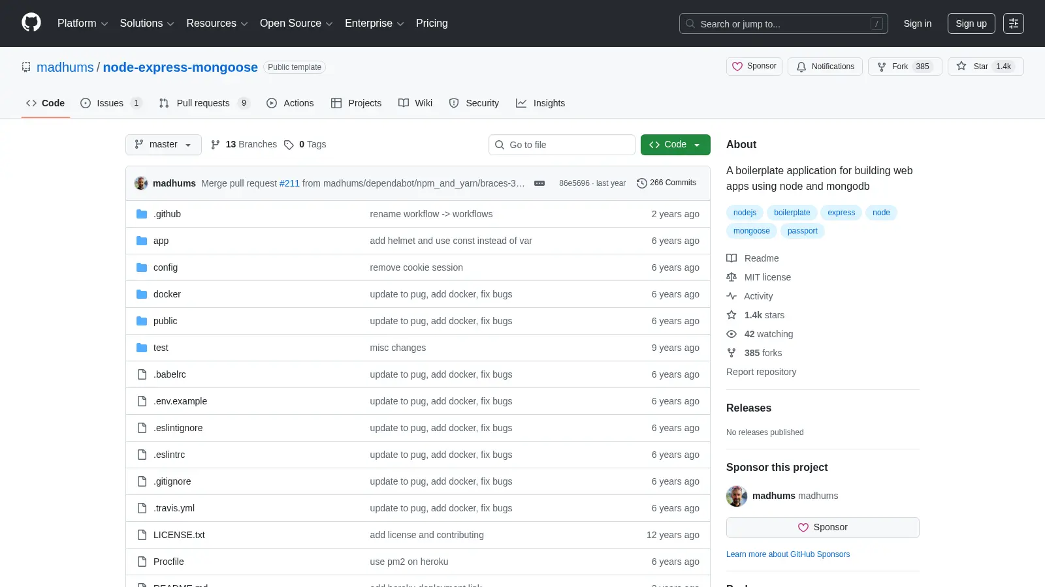Open pull request #211 link
The image size is (1045, 587).
(289, 183)
